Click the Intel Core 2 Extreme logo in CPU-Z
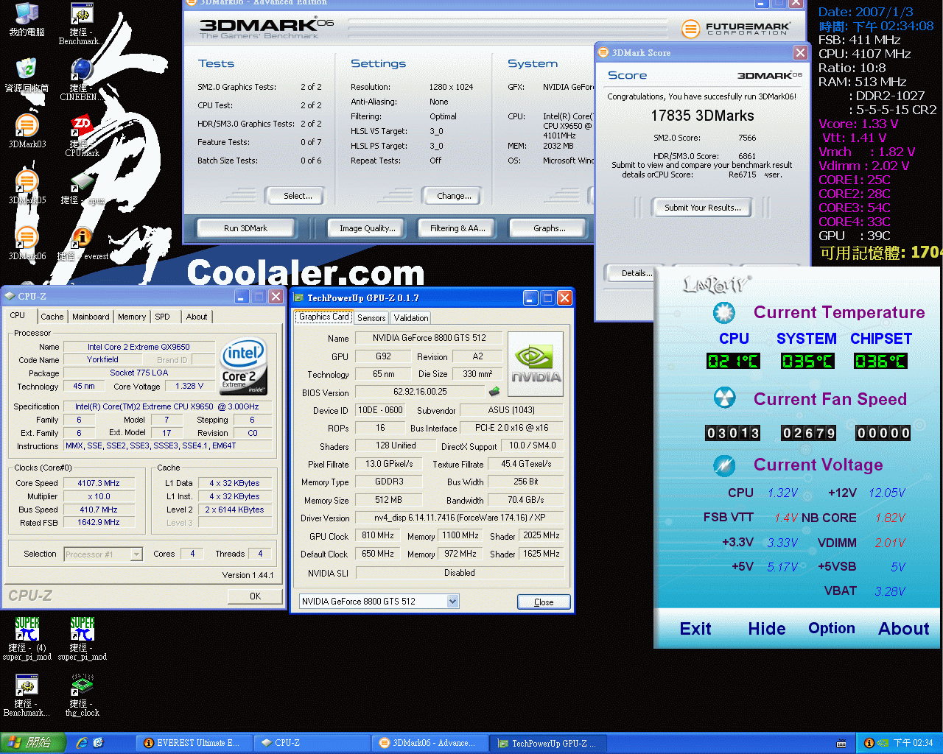 tap(243, 366)
